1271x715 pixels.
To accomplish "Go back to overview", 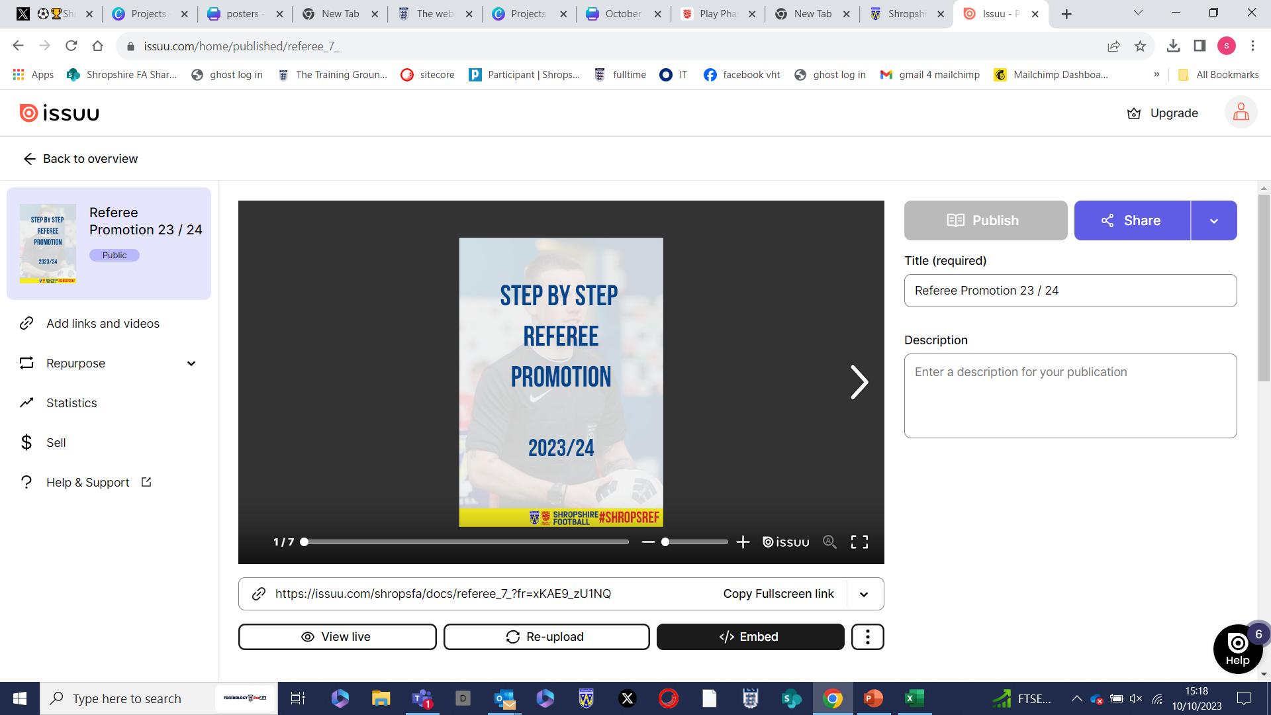I will pos(81,159).
